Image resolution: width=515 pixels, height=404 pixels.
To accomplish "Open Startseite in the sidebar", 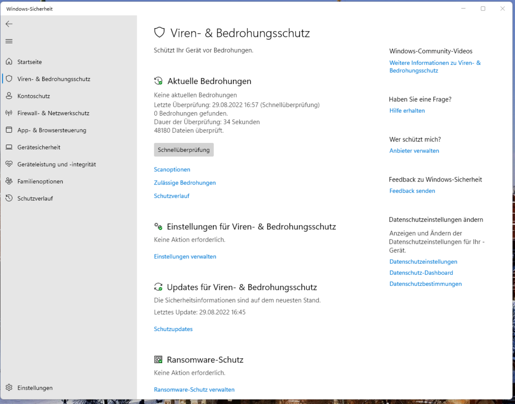I will (30, 62).
